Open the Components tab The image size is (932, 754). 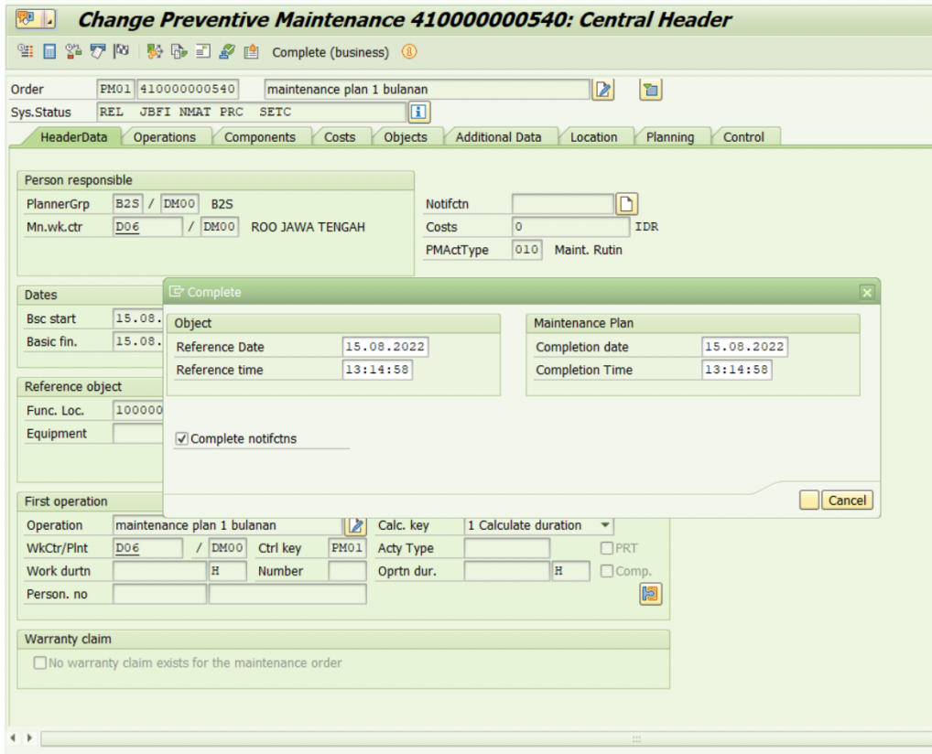pos(260,137)
